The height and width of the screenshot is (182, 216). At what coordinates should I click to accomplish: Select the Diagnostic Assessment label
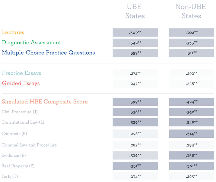(x=31, y=42)
